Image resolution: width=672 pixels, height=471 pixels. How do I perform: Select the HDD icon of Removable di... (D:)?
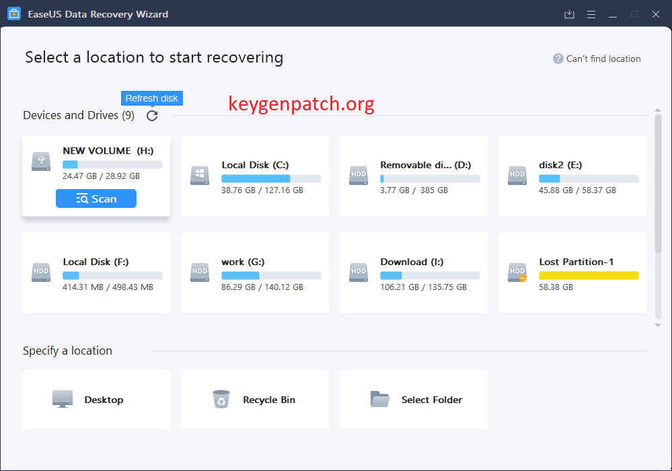(x=359, y=176)
